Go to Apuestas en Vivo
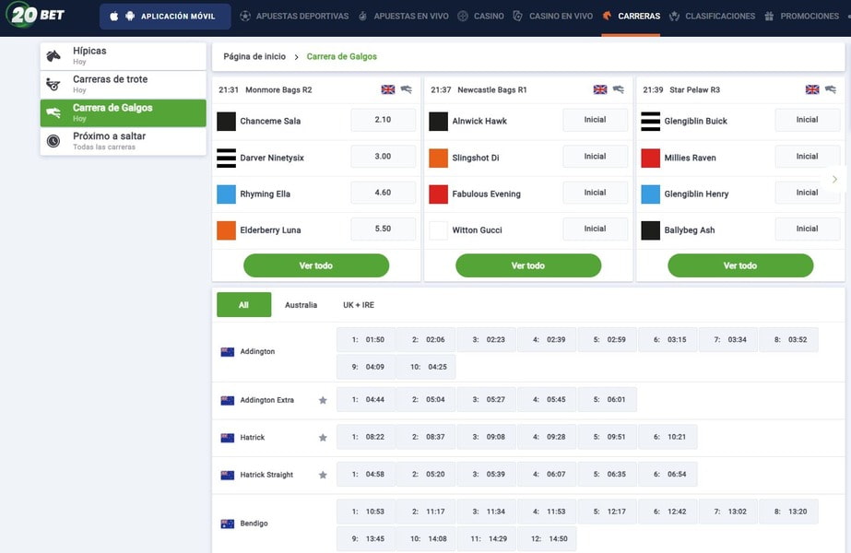 [x=403, y=17]
